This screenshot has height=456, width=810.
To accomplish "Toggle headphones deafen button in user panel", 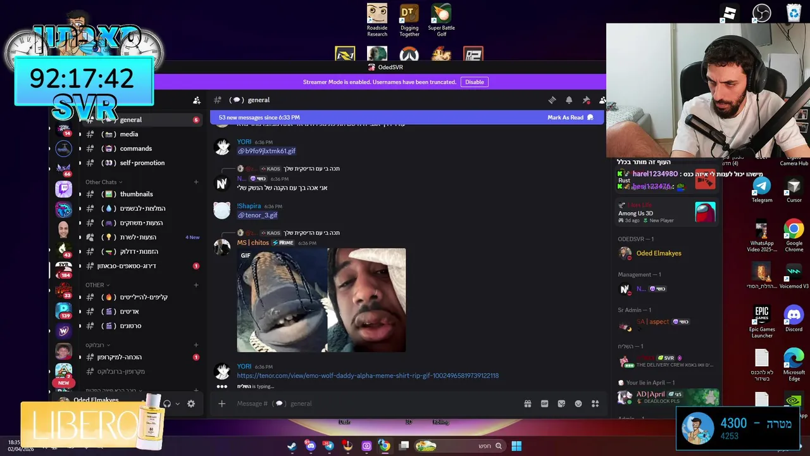I will (167, 403).
